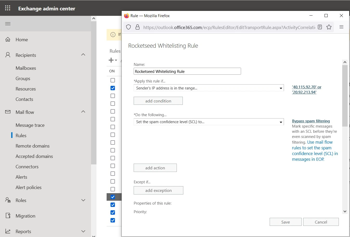Save the rule

(x=286, y=222)
